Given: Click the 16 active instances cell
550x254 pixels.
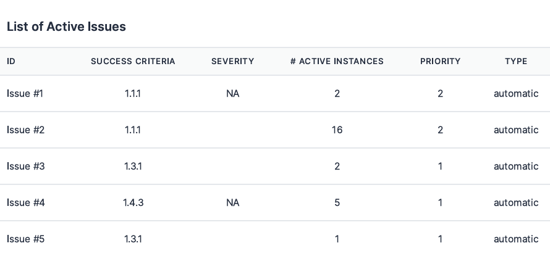Looking at the screenshot, I should (337, 130).
